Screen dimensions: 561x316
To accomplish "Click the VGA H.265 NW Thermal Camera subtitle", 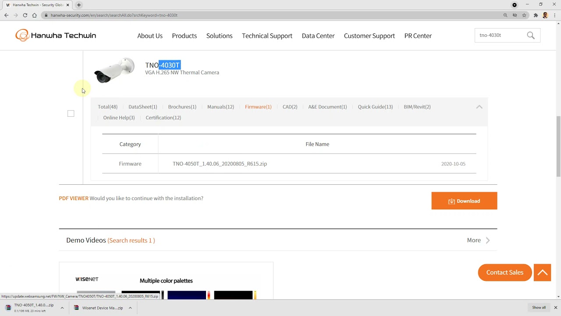I will [182, 72].
